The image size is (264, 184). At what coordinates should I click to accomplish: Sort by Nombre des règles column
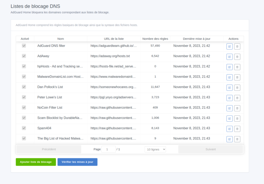point(155,39)
